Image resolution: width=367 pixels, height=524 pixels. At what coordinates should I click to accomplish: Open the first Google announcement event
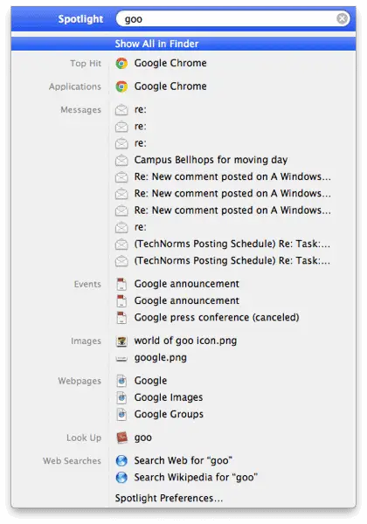pyautogui.click(x=186, y=284)
